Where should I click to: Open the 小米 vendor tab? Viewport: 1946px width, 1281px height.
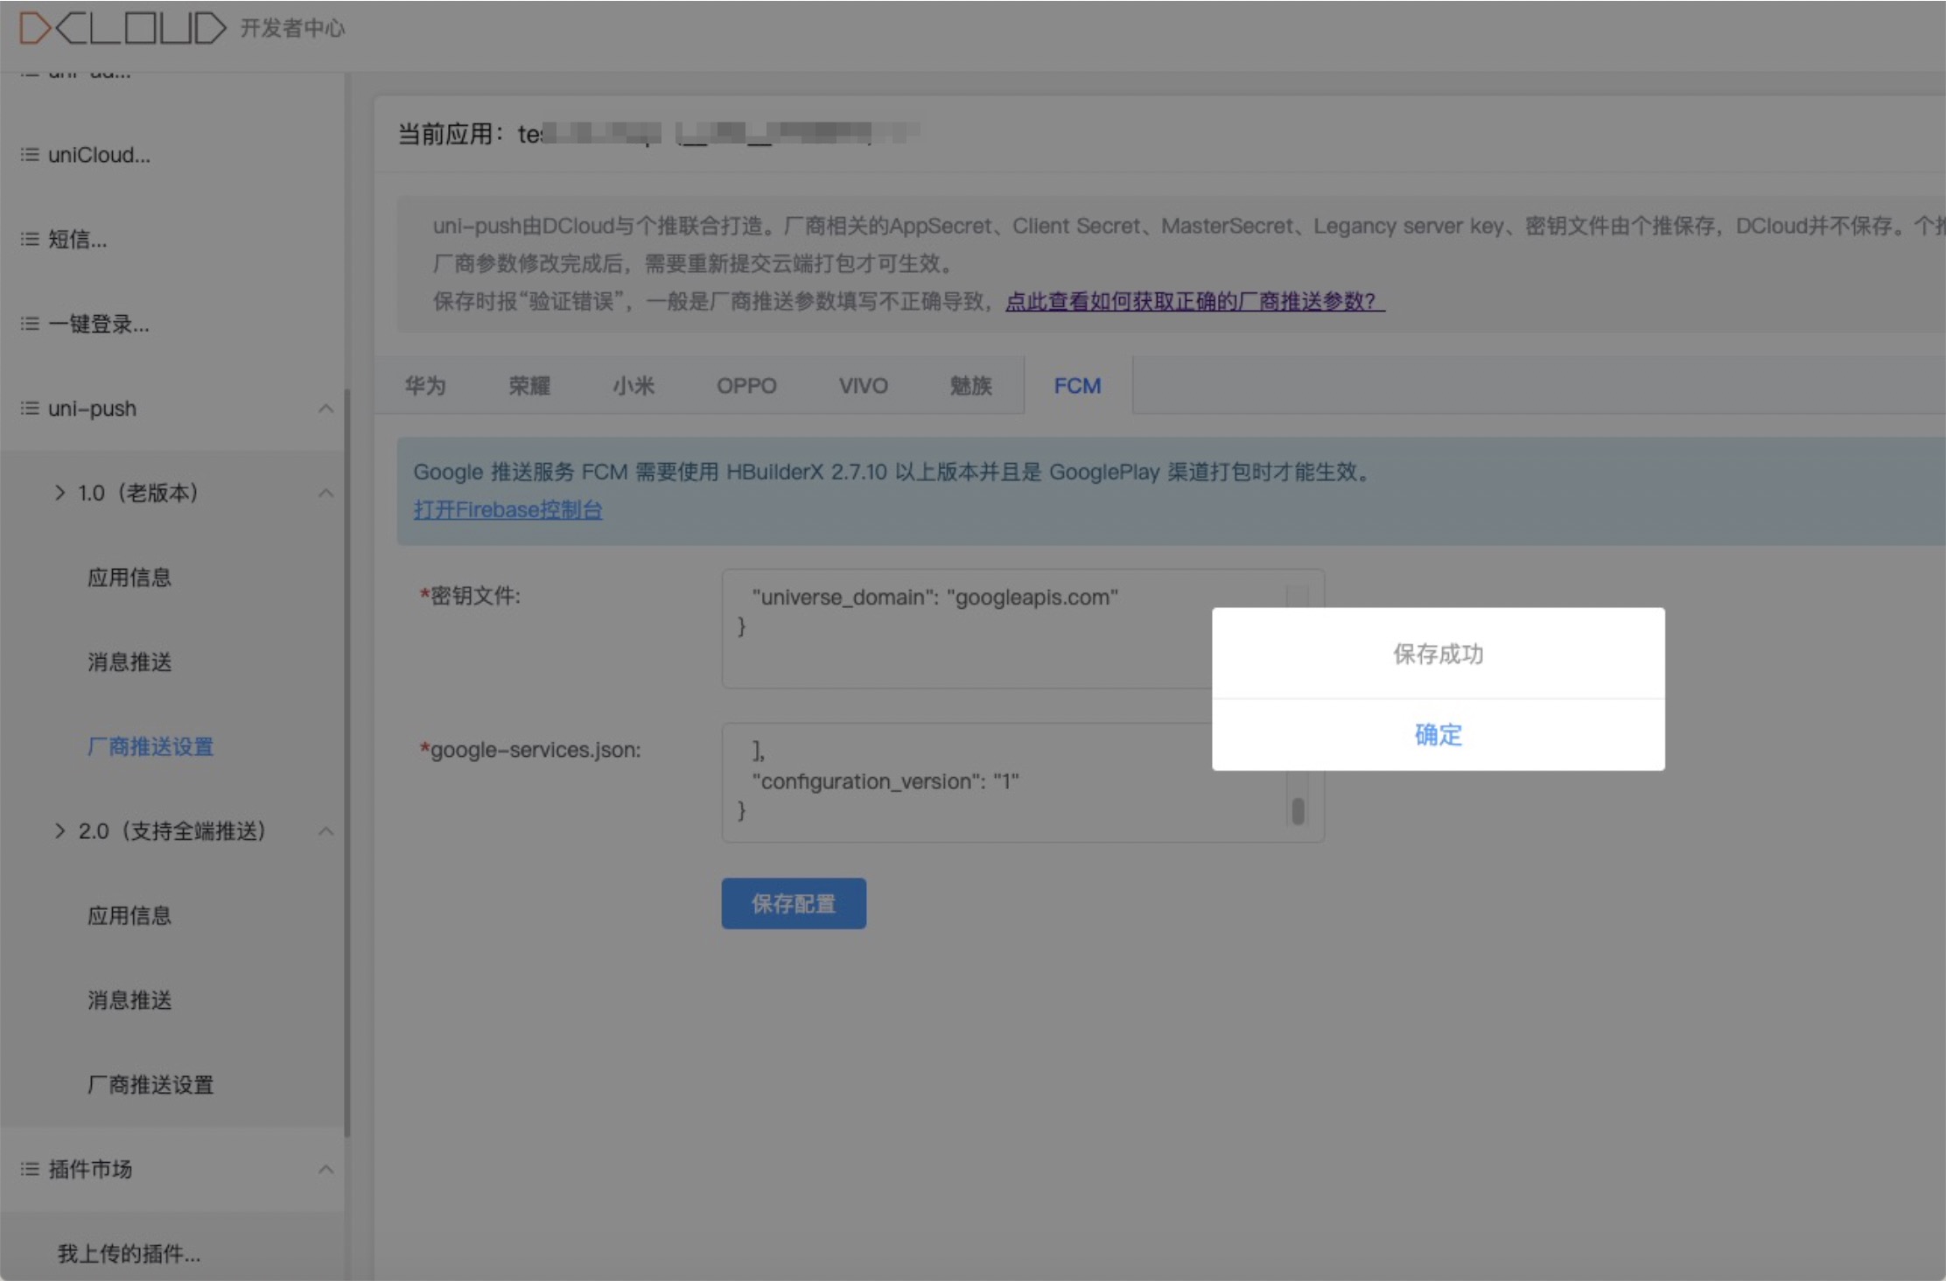point(633,386)
